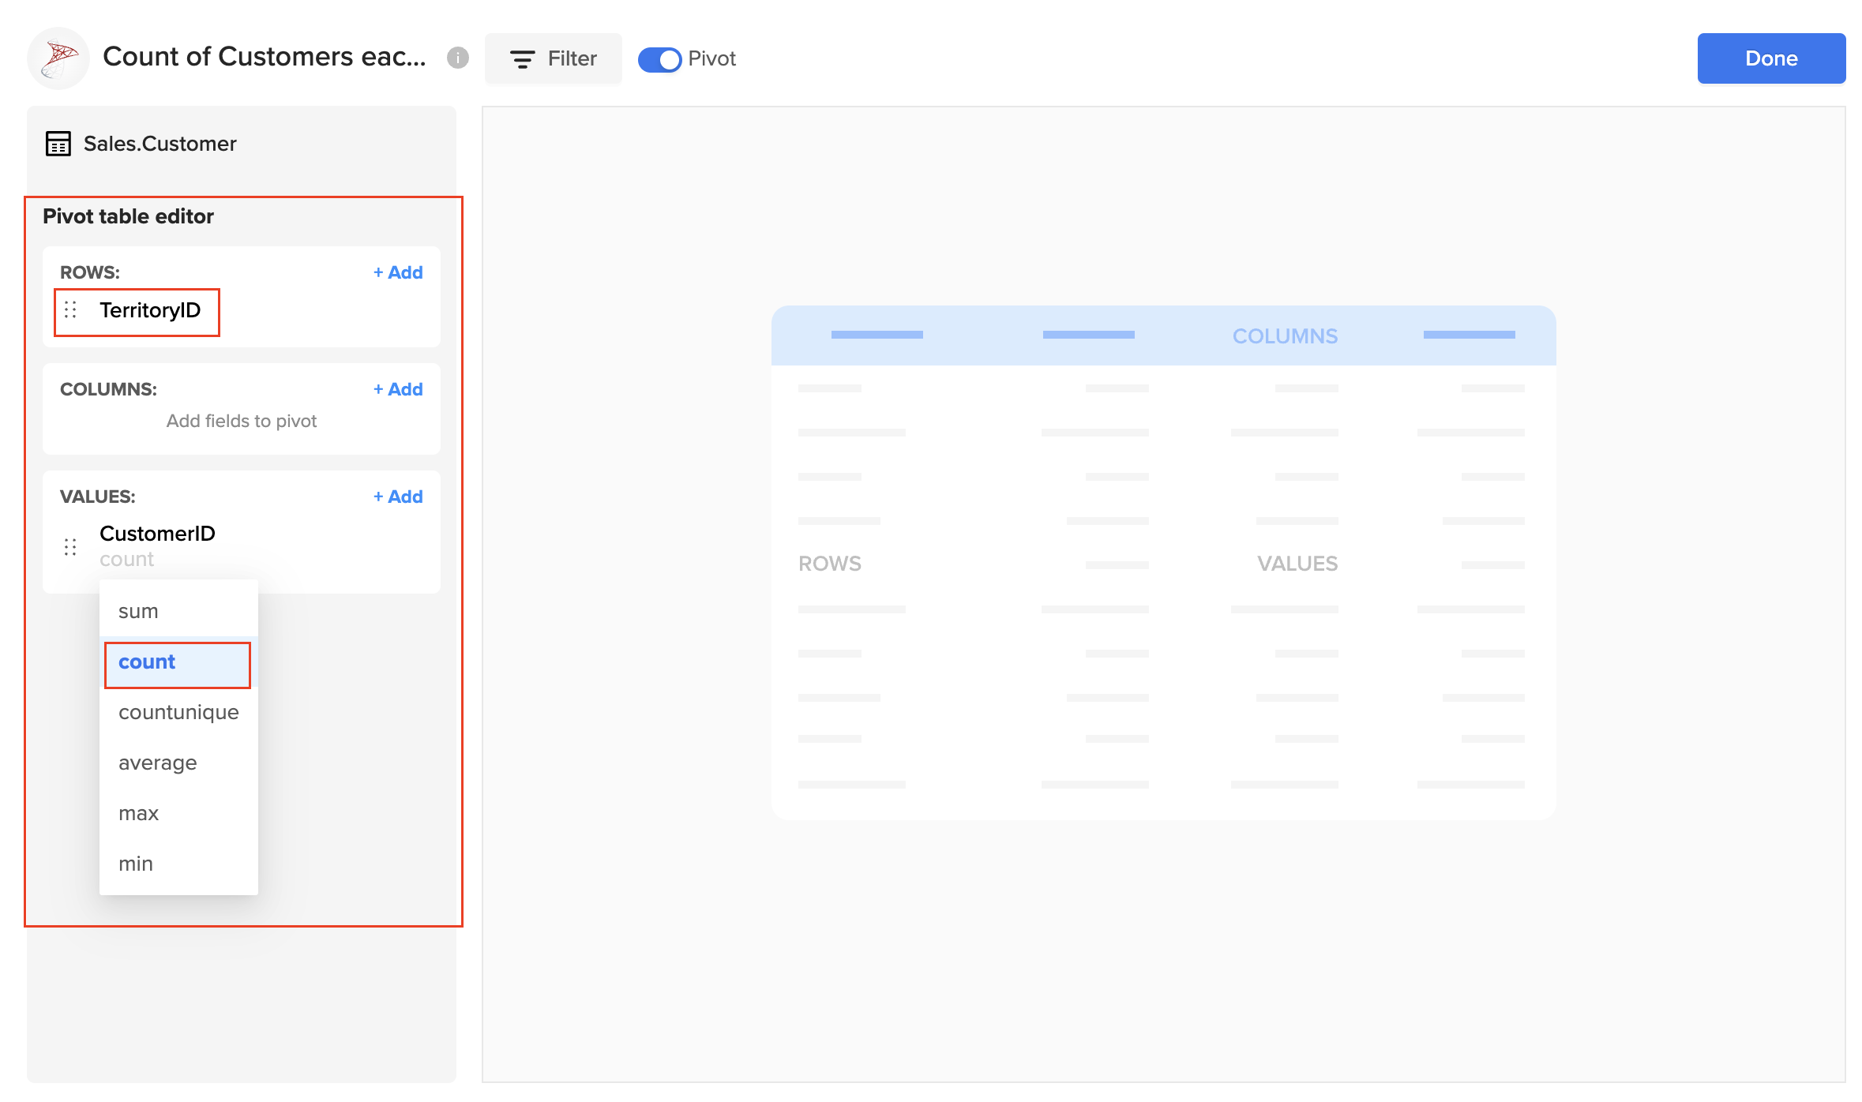Open the info icon beside the report title
This screenshot has width=1862, height=1102.
458,58
